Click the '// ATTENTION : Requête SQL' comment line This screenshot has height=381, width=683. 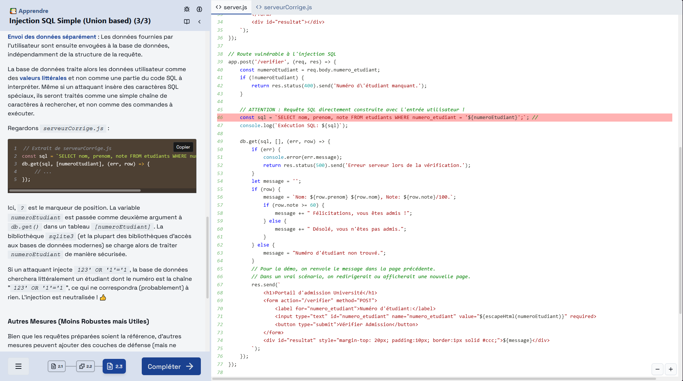(352, 110)
